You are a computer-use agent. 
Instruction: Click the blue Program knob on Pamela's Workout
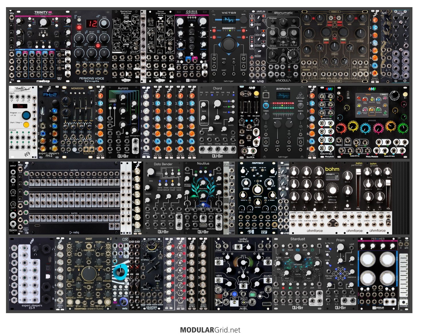click(x=26, y=116)
